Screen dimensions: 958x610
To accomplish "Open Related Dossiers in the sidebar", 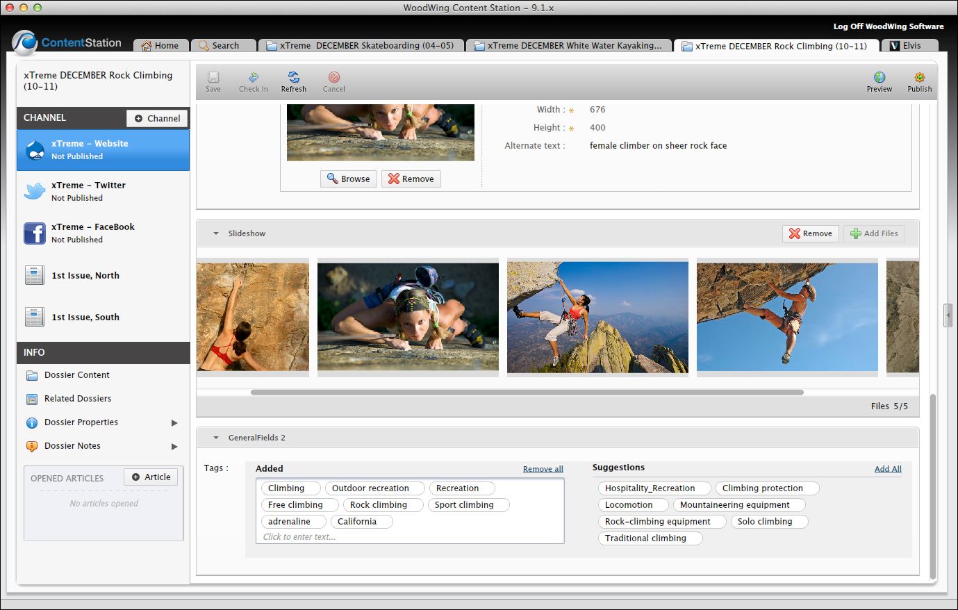I will [x=76, y=398].
